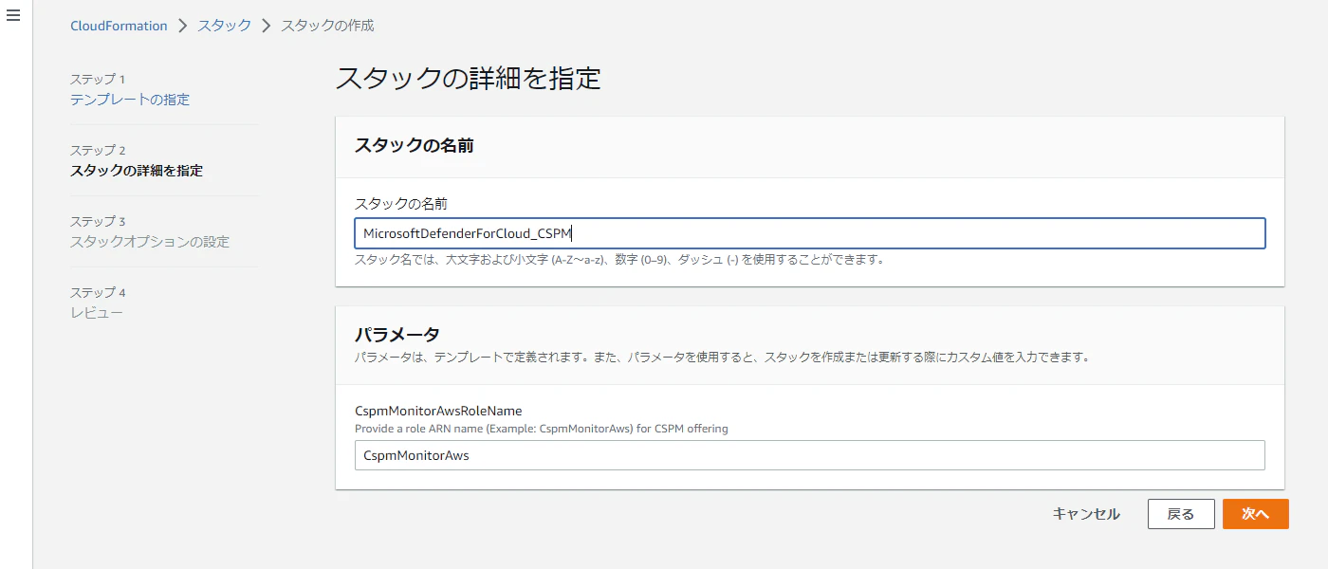
Task: Open the スタック breadcrumb link
Action: (x=225, y=26)
